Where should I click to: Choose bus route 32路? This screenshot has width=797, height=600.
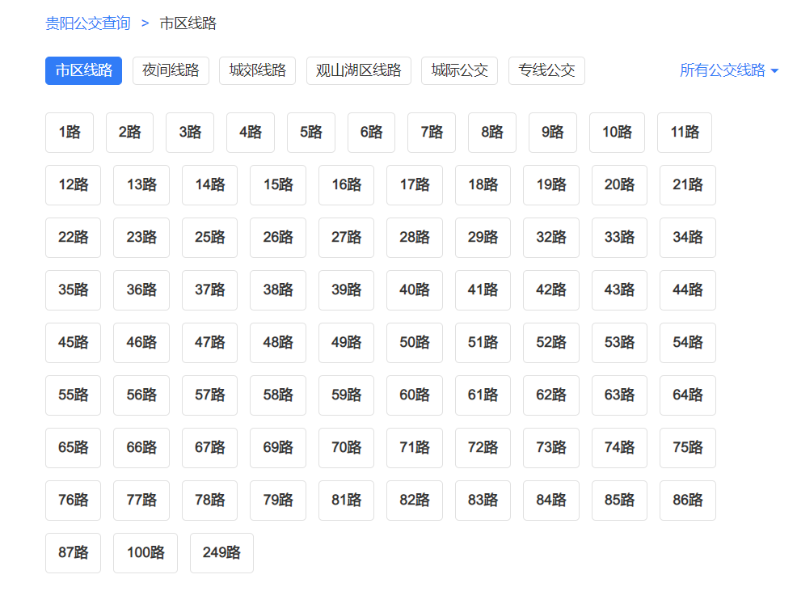pyautogui.click(x=551, y=238)
